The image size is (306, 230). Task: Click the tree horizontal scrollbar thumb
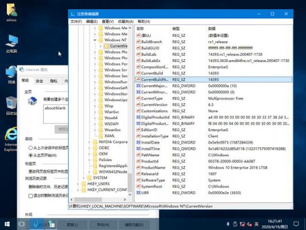(88, 200)
